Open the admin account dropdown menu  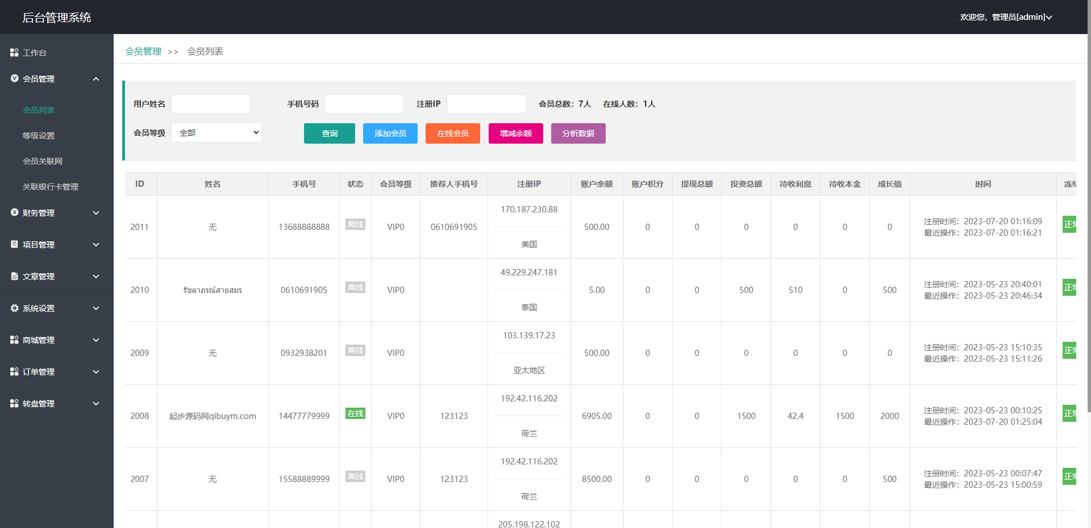[x=1006, y=17]
